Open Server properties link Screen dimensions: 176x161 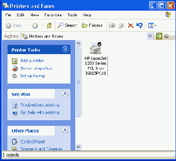[x=36, y=68]
